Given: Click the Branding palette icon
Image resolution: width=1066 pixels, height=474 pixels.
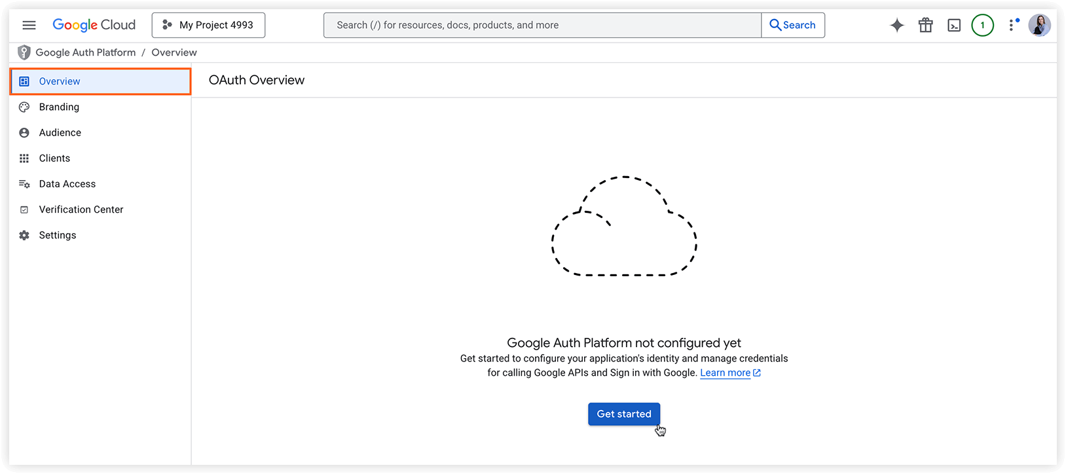Looking at the screenshot, I should pyautogui.click(x=24, y=107).
